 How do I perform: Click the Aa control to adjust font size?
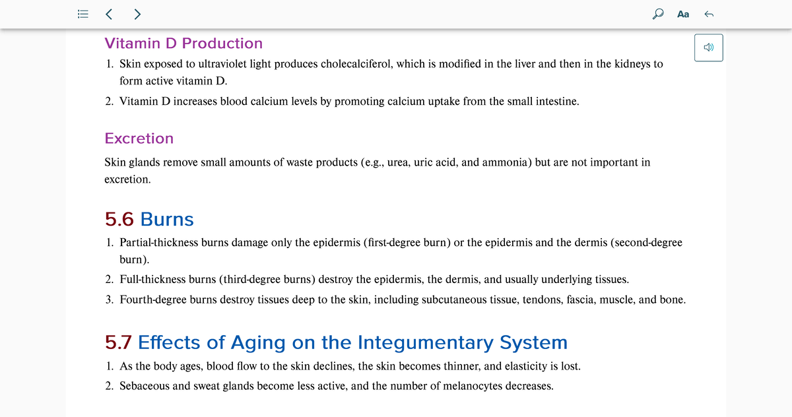pos(683,14)
